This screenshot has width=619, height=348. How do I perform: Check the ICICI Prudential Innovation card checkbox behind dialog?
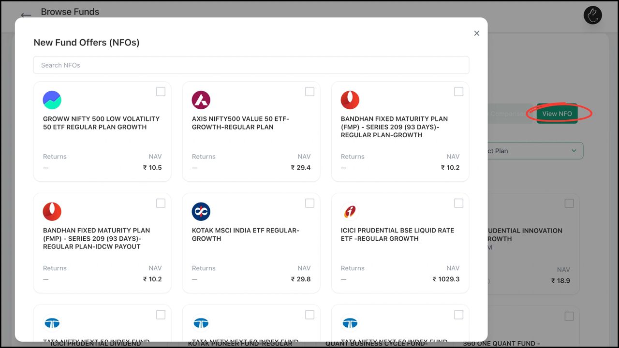click(569, 203)
